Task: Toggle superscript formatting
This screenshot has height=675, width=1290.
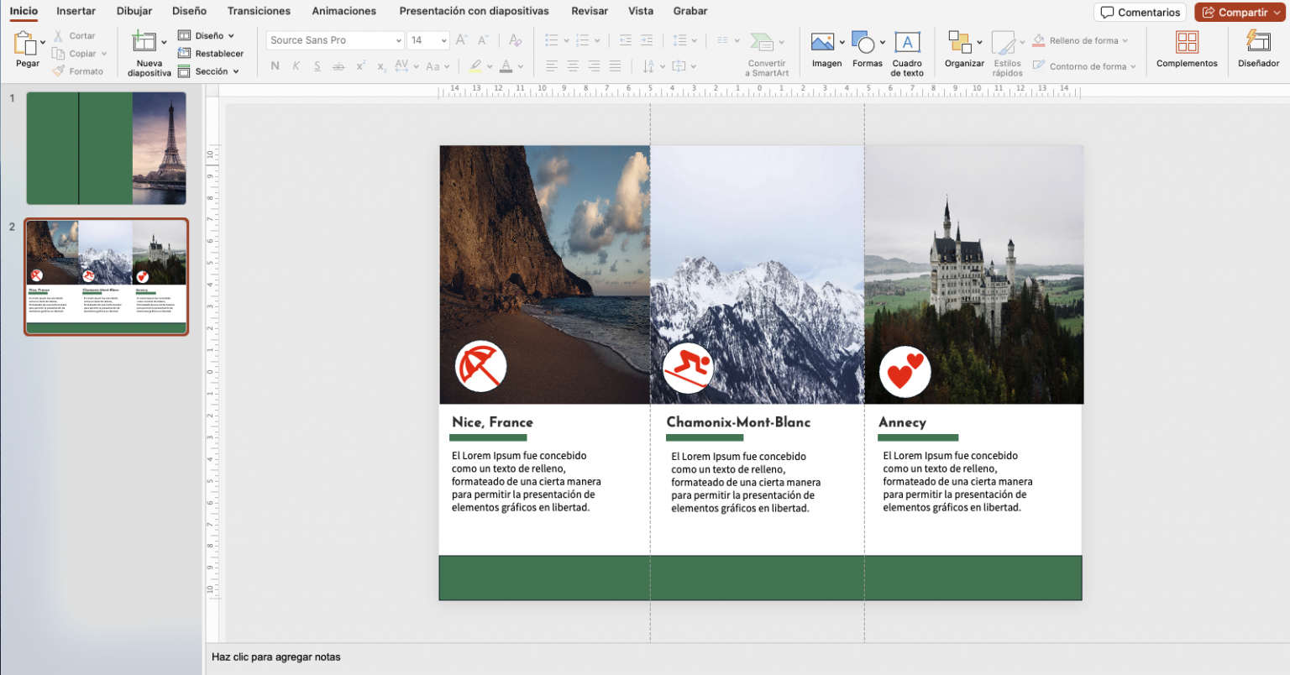Action: (x=359, y=65)
